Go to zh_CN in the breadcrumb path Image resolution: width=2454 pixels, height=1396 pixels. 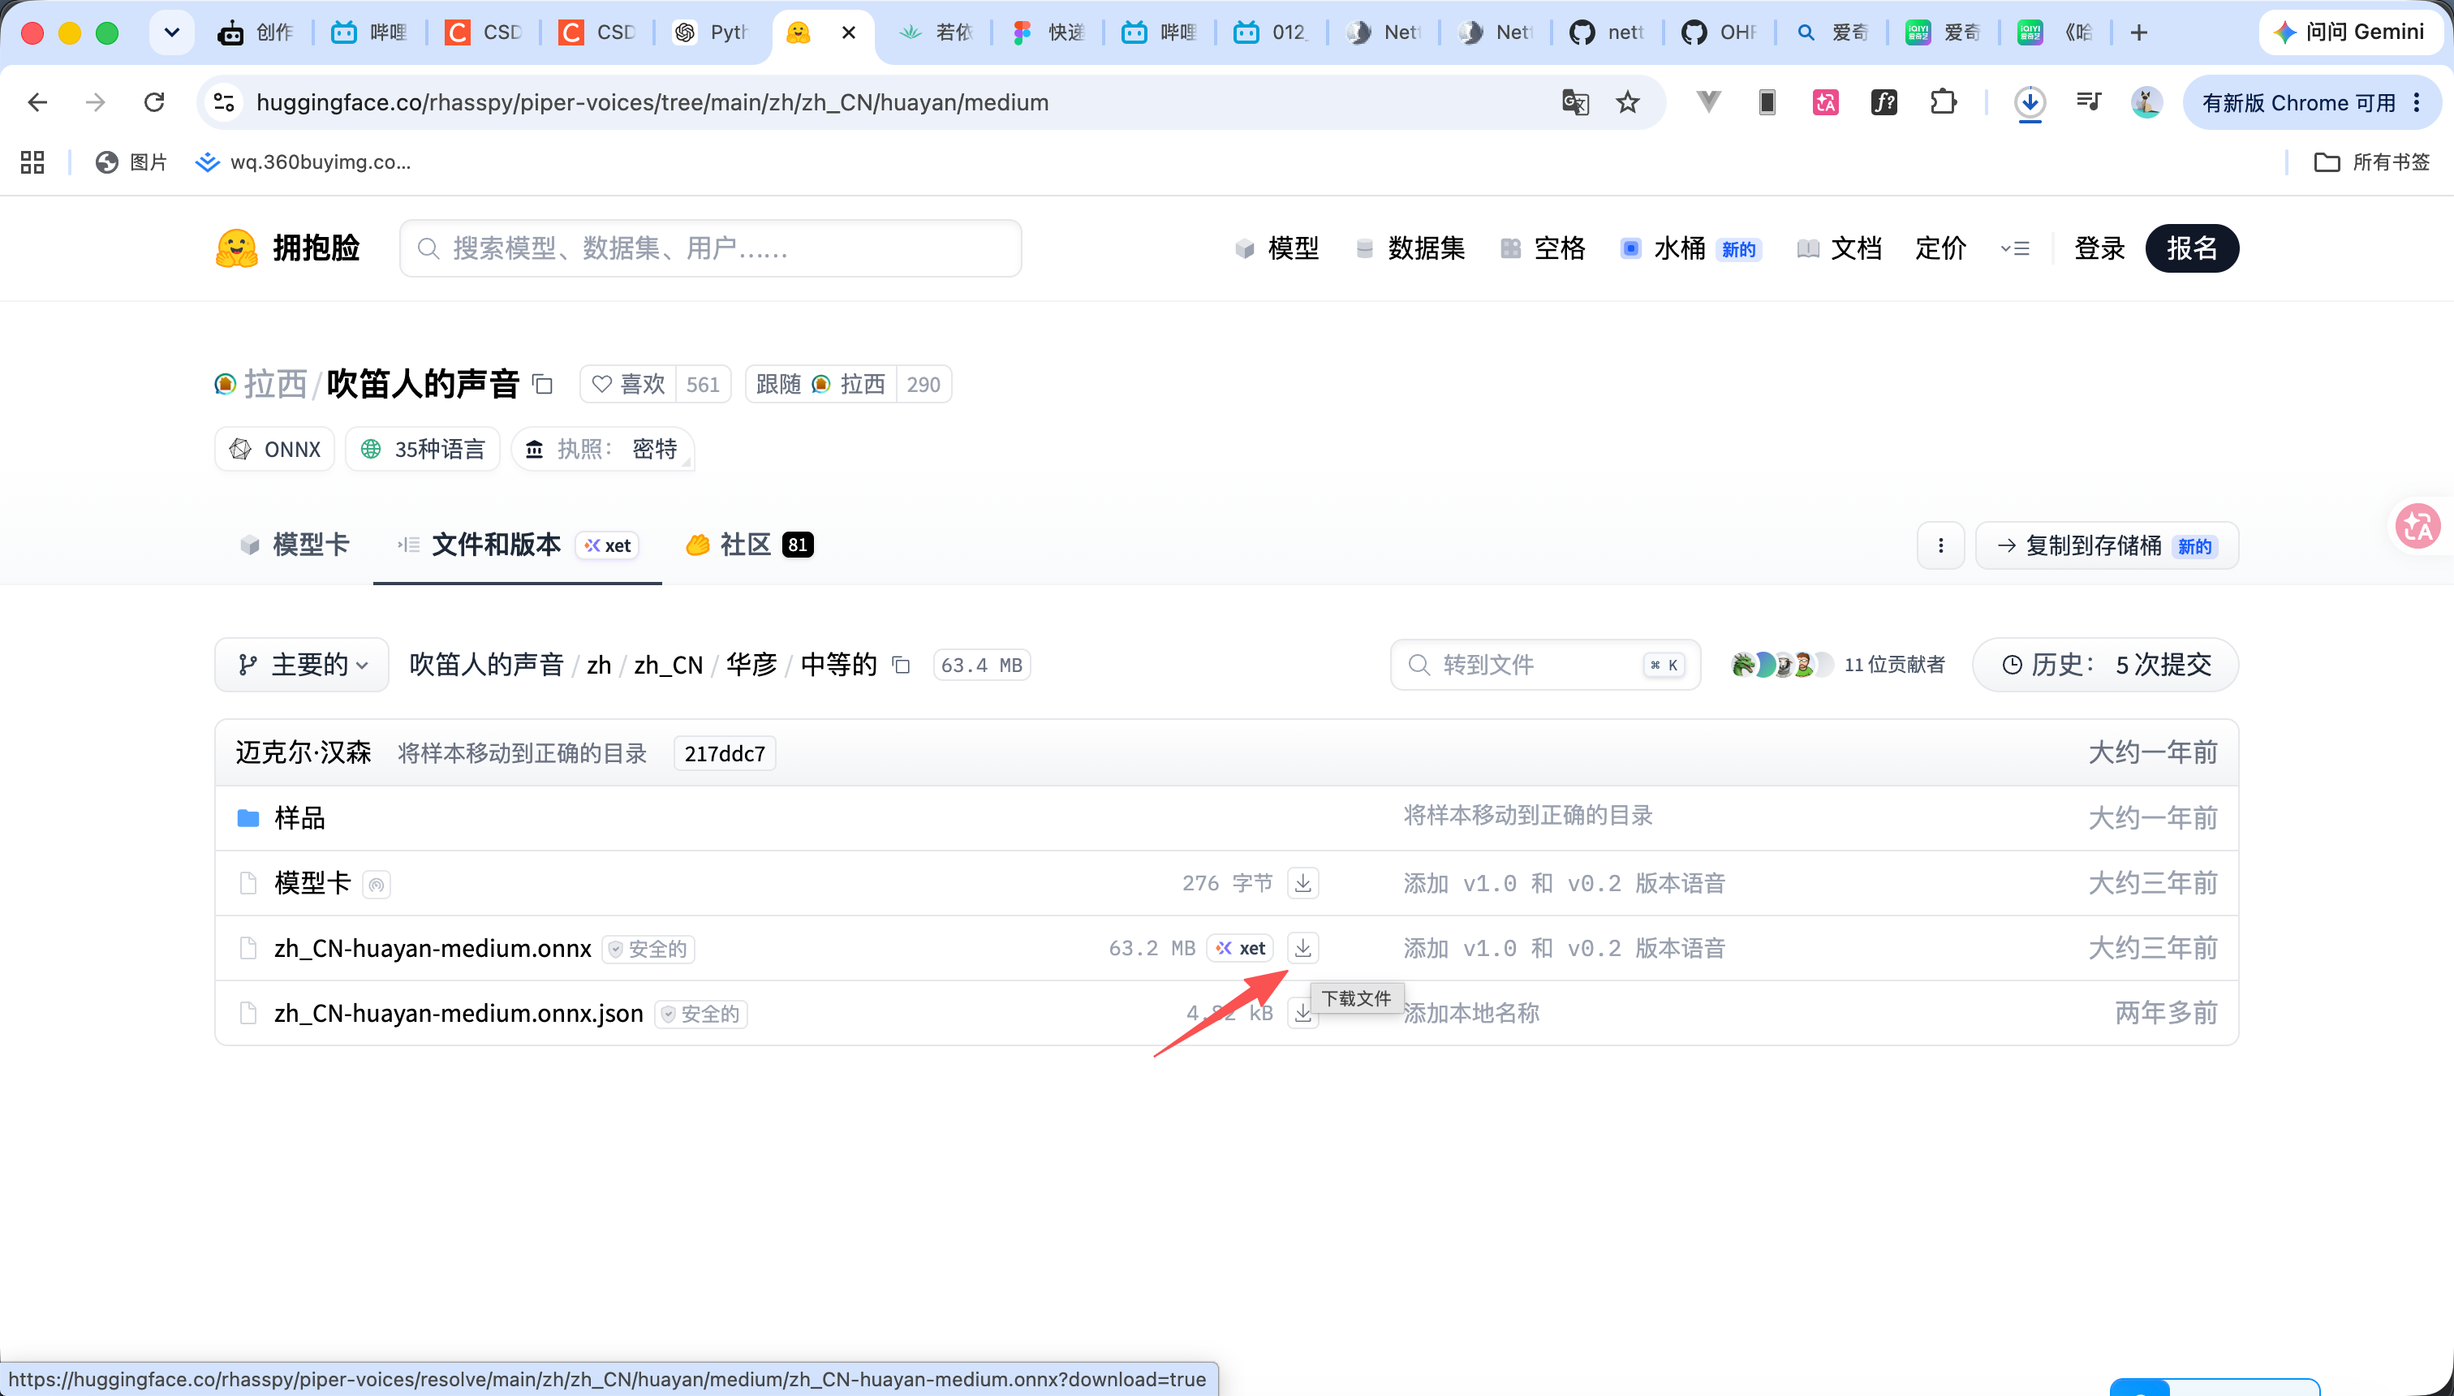coord(668,665)
